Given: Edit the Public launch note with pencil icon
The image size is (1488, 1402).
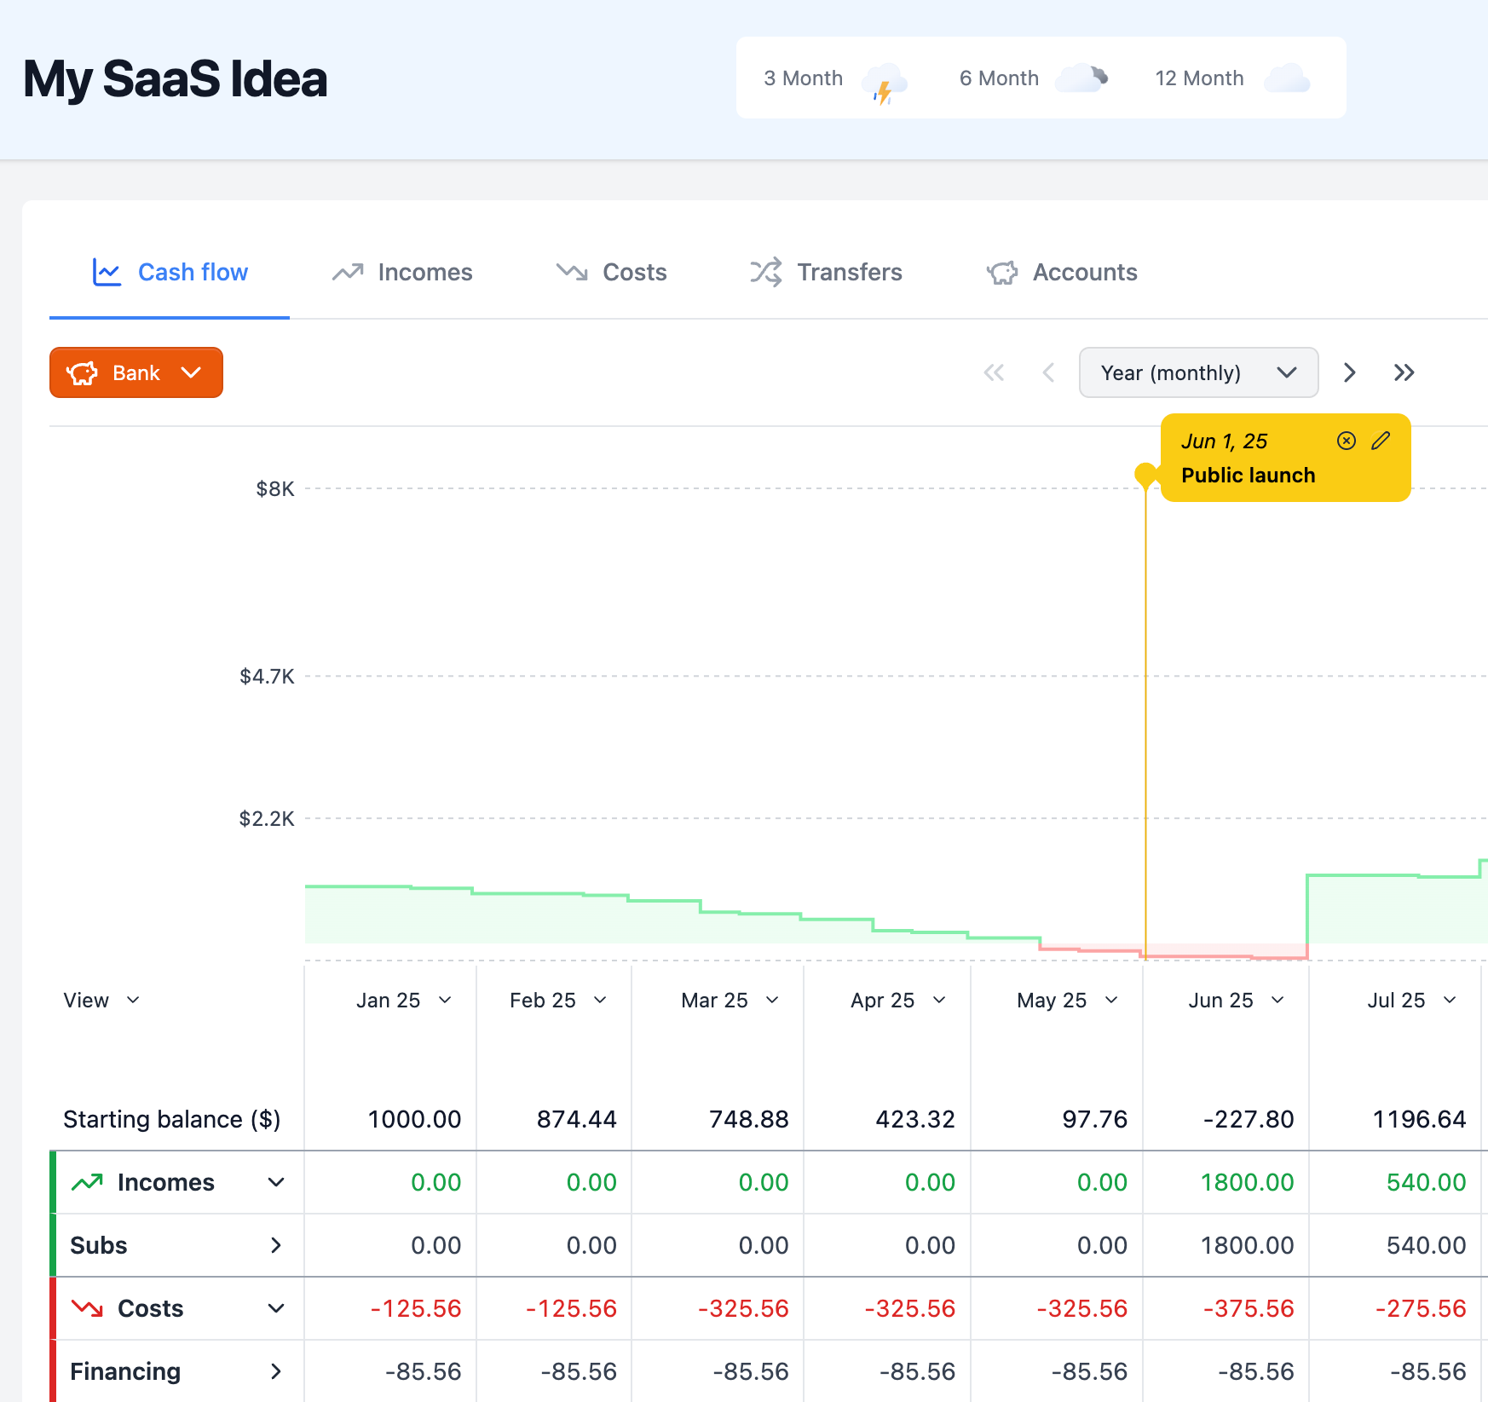Looking at the screenshot, I should pos(1381,441).
